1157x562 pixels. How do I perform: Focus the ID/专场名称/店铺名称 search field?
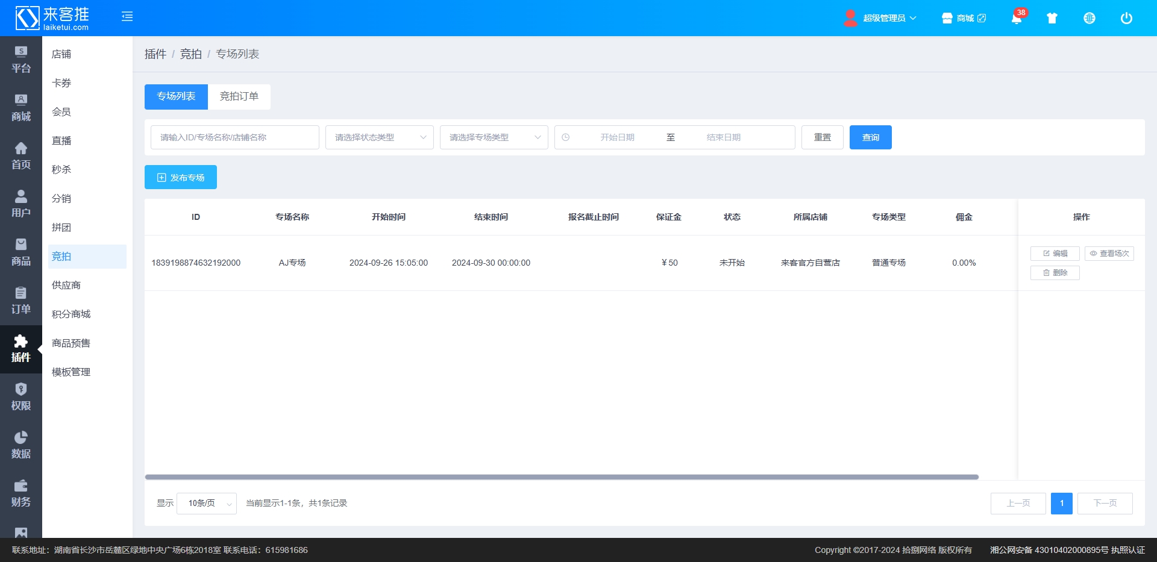point(234,137)
